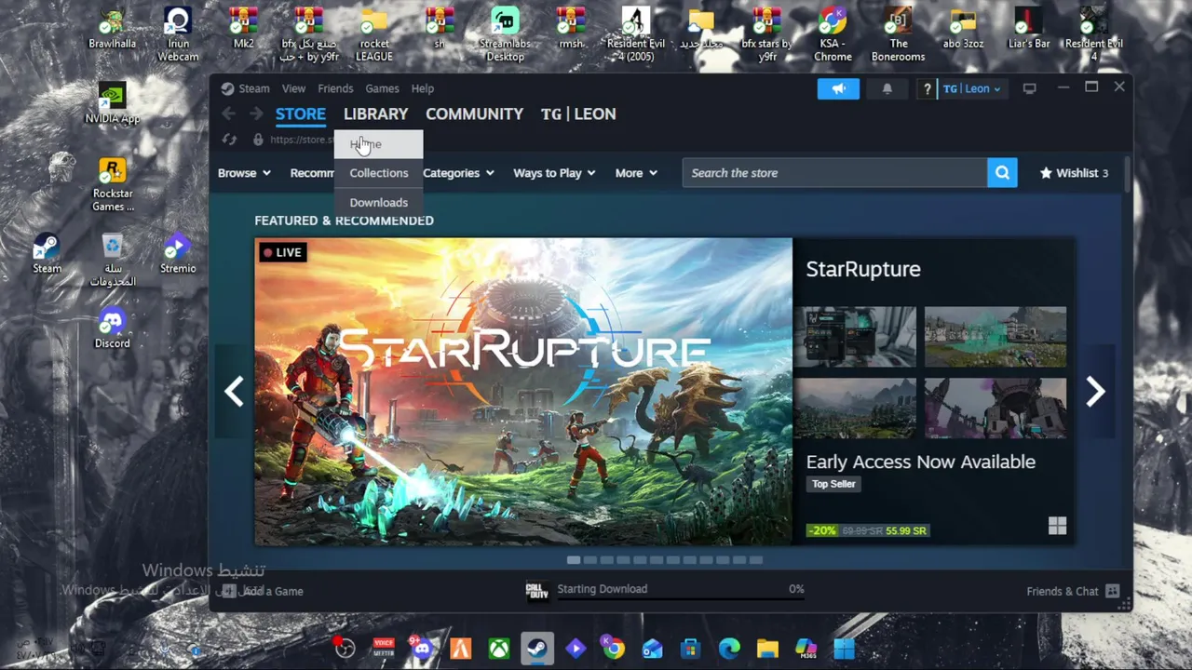Open the TG | LEON profile tab
Screen dimensions: 1192x670
pyautogui.click(x=578, y=114)
